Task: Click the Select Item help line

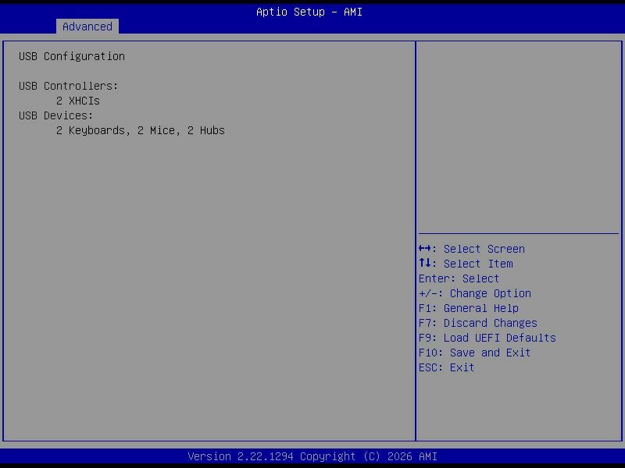Action: click(x=466, y=264)
